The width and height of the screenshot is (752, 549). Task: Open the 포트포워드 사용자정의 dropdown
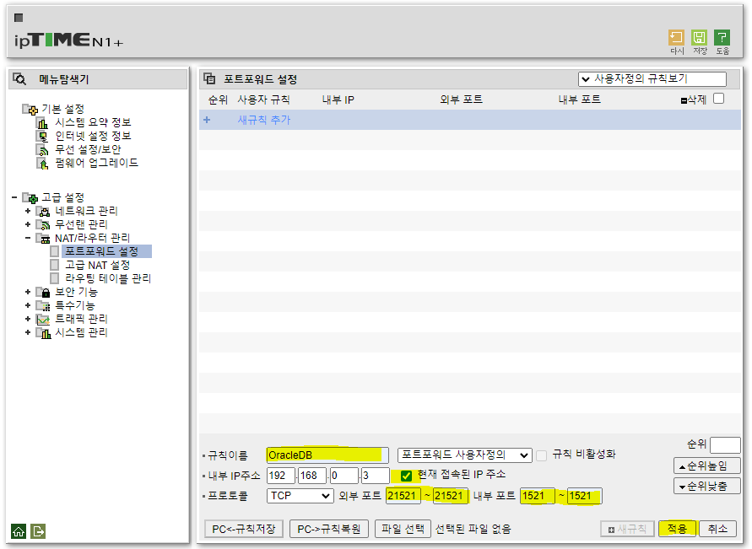(464, 455)
